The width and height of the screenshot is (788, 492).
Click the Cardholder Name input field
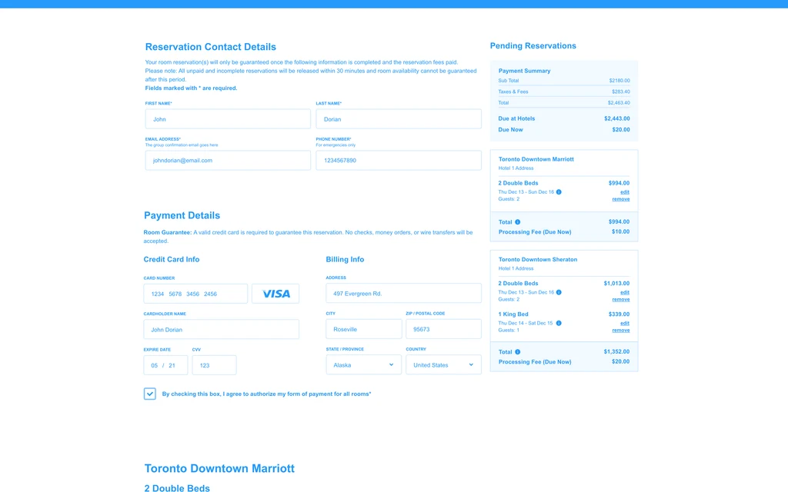tap(221, 329)
